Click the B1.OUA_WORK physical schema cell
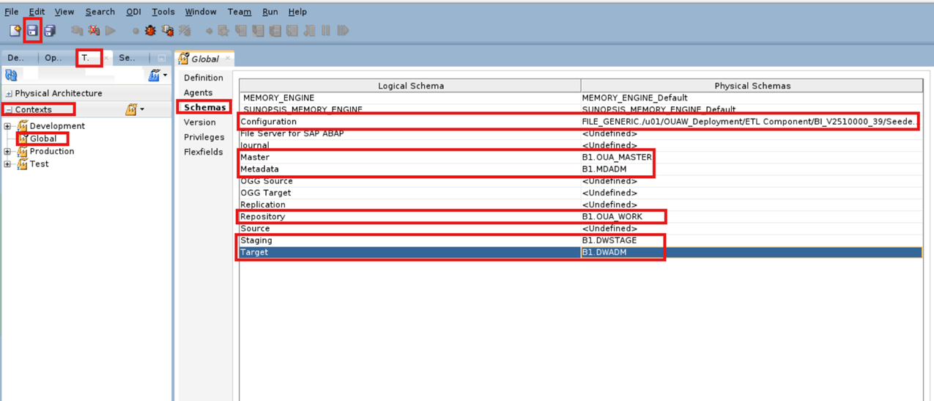This screenshot has height=401, width=934. (752, 216)
